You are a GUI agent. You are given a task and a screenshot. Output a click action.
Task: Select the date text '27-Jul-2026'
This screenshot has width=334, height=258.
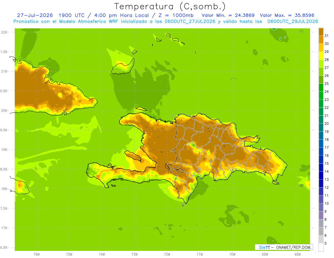click(x=35, y=15)
